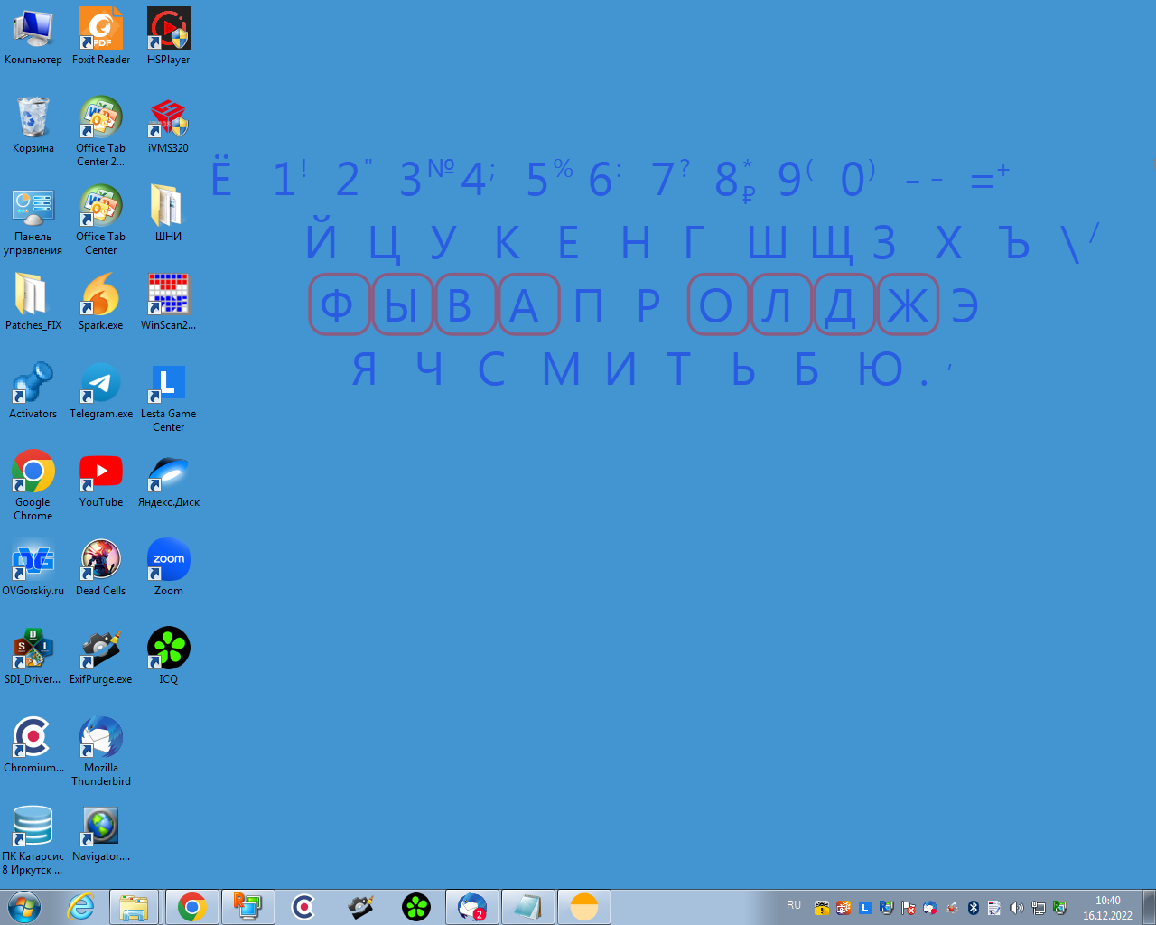Open ExifPurge camera icon on taskbar
The height and width of the screenshot is (925, 1156).
(360, 907)
